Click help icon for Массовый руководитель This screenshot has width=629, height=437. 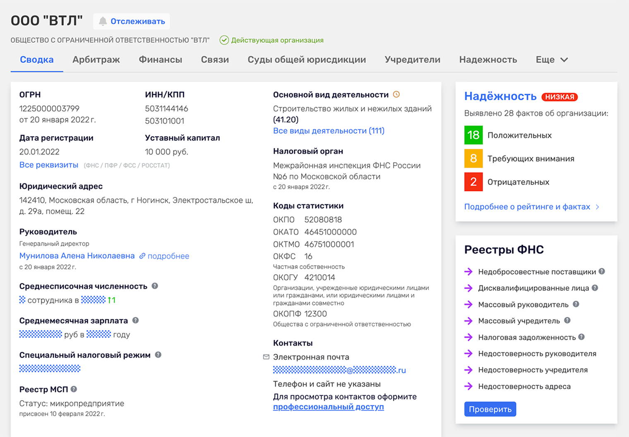pos(576,304)
